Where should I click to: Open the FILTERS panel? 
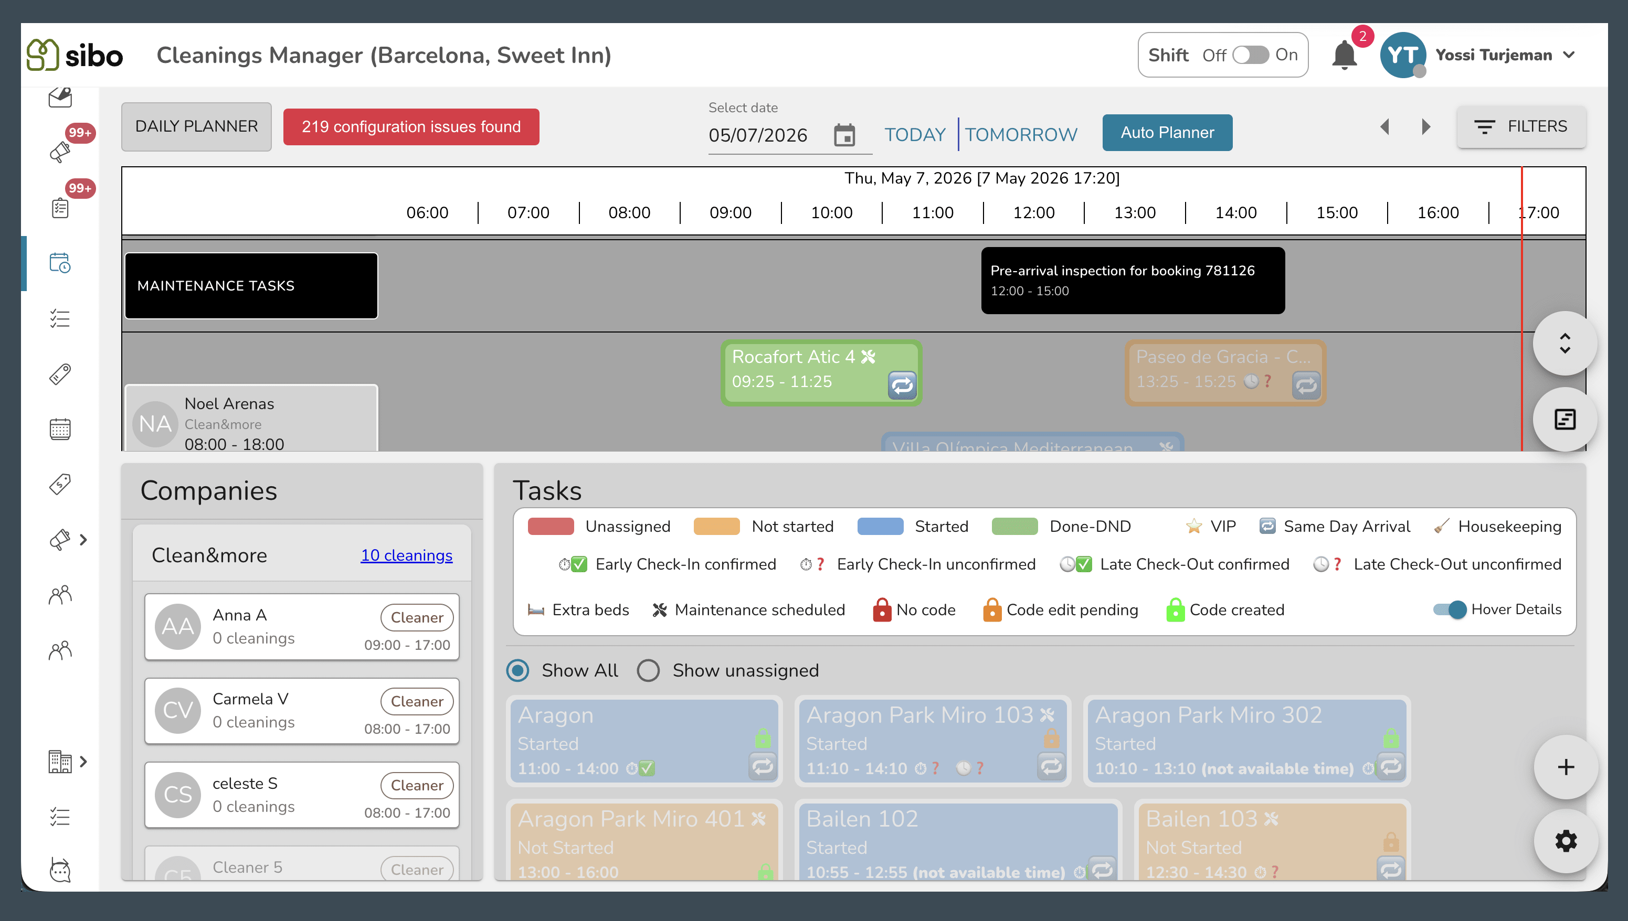coord(1521,126)
